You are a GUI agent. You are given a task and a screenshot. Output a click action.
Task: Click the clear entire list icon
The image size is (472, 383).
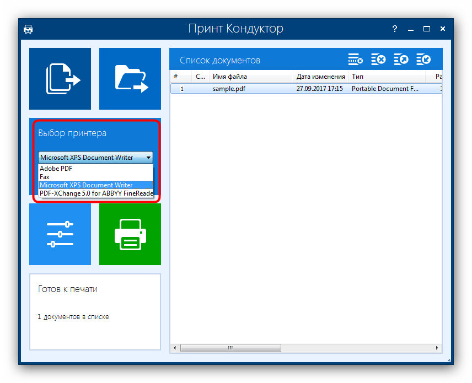click(378, 60)
